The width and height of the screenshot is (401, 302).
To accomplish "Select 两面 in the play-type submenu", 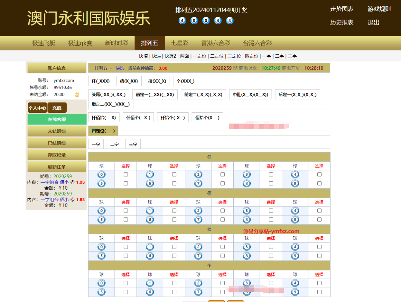I will (x=184, y=56).
